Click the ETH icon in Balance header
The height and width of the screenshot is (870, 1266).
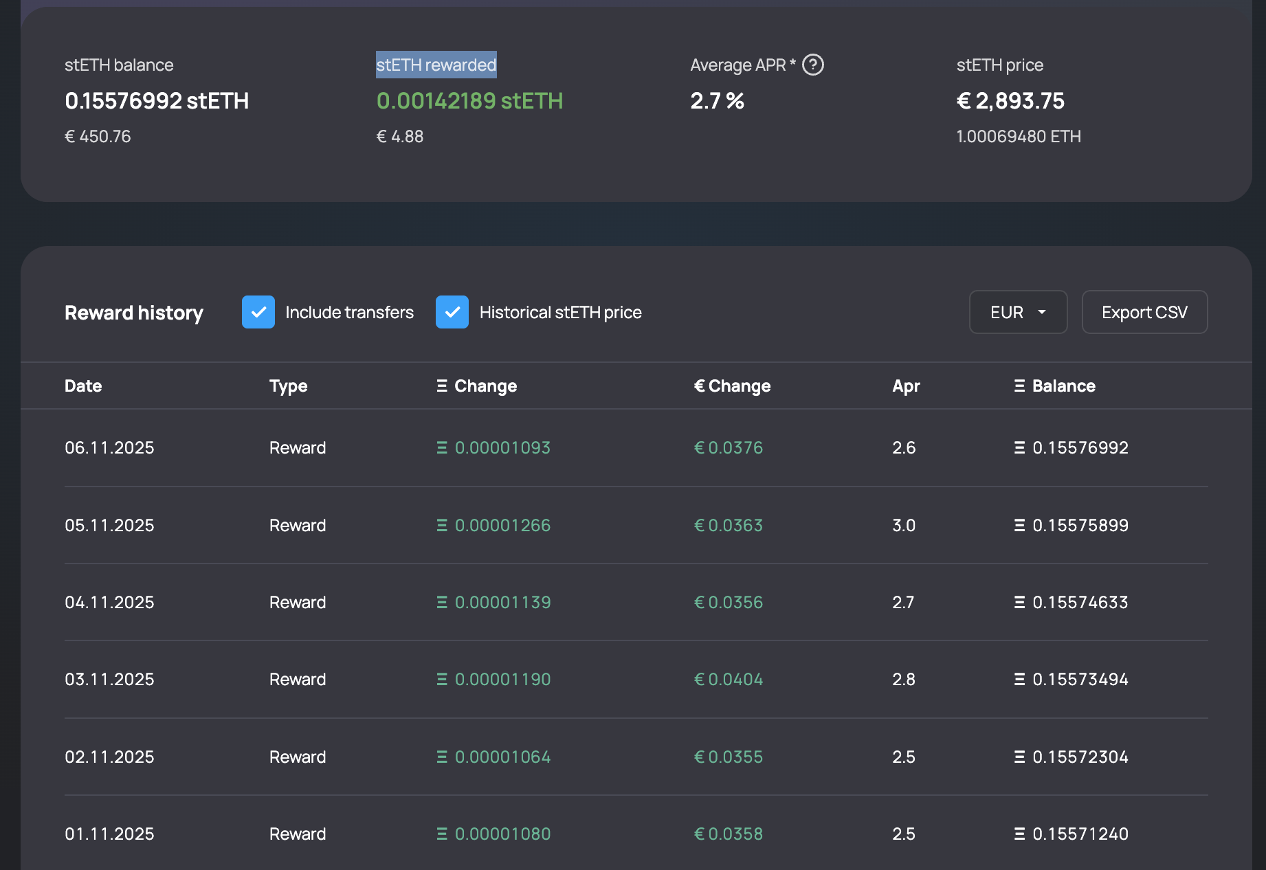[1019, 386]
